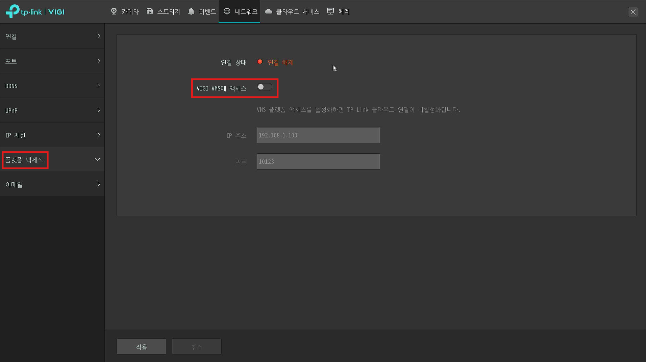Enable the VIGI VMS access toggle
The image size is (646, 362).
[265, 87]
